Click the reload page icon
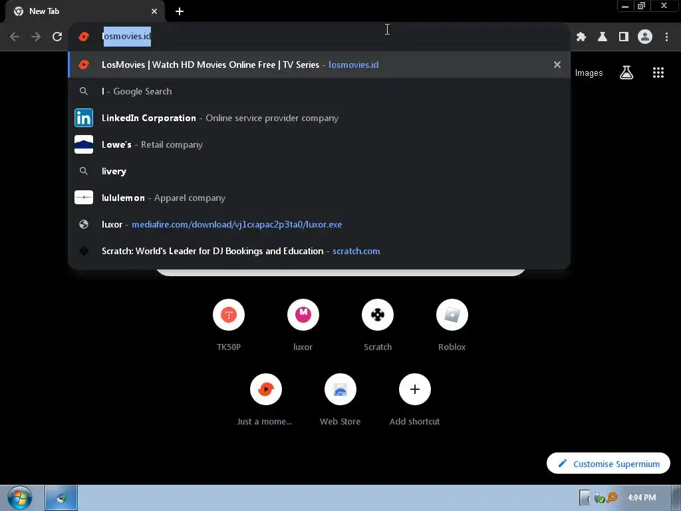The height and width of the screenshot is (511, 681). 57,37
